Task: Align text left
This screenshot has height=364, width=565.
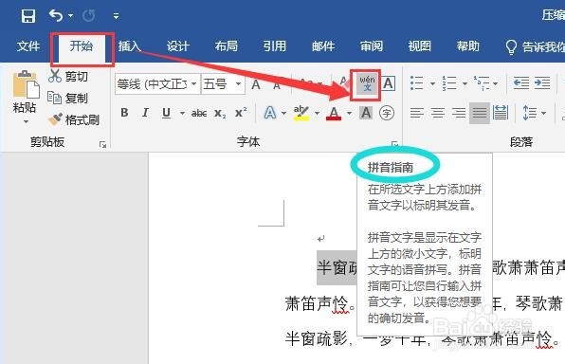Action: pyautogui.click(x=416, y=113)
